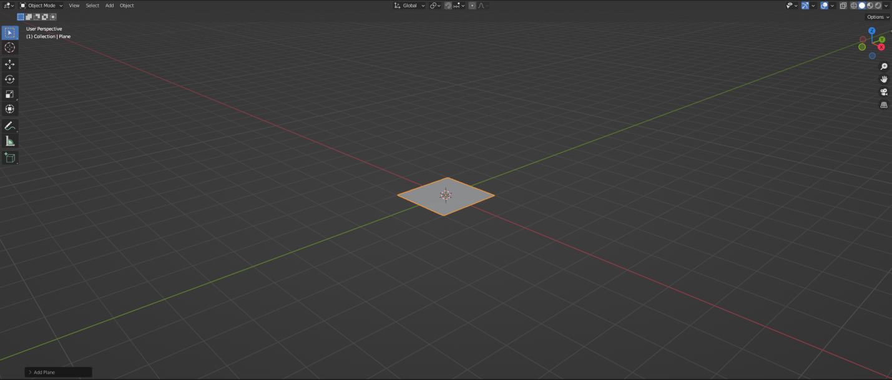Select the Annotate tool
This screenshot has width=892, height=380.
click(10, 126)
